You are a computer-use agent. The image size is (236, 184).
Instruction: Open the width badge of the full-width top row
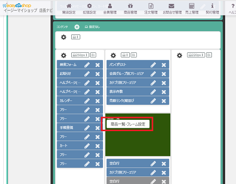[76, 37]
